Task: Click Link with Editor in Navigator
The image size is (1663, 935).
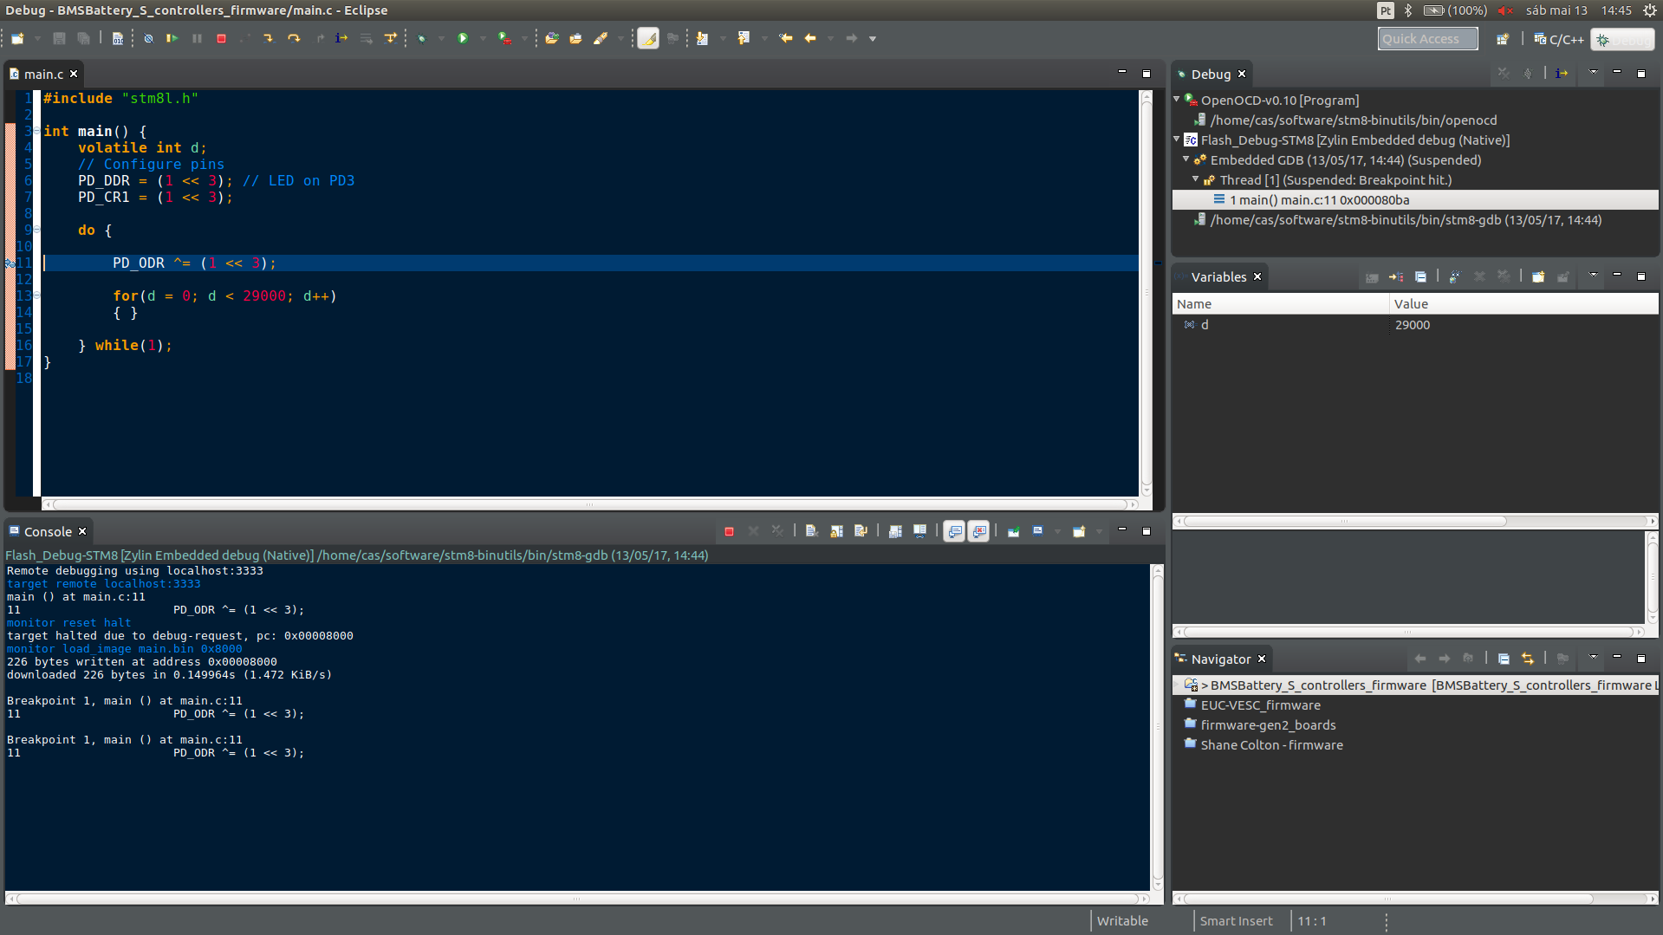Action: 1528,659
